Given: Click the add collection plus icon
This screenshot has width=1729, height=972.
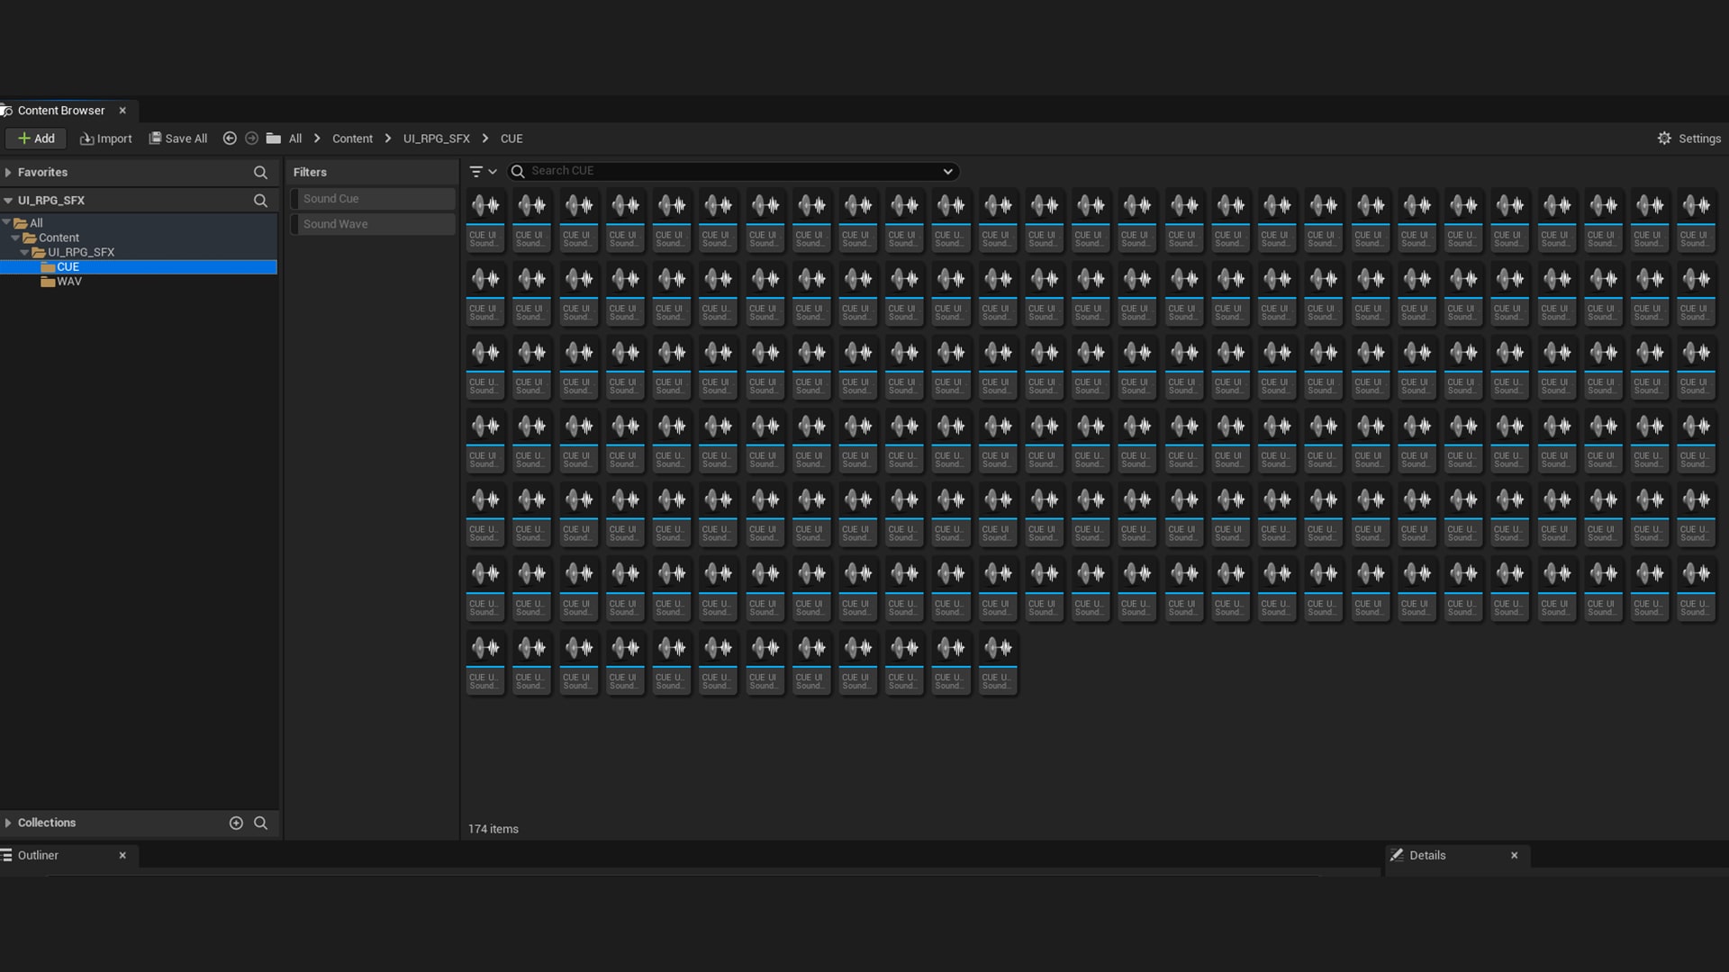Looking at the screenshot, I should [x=236, y=823].
